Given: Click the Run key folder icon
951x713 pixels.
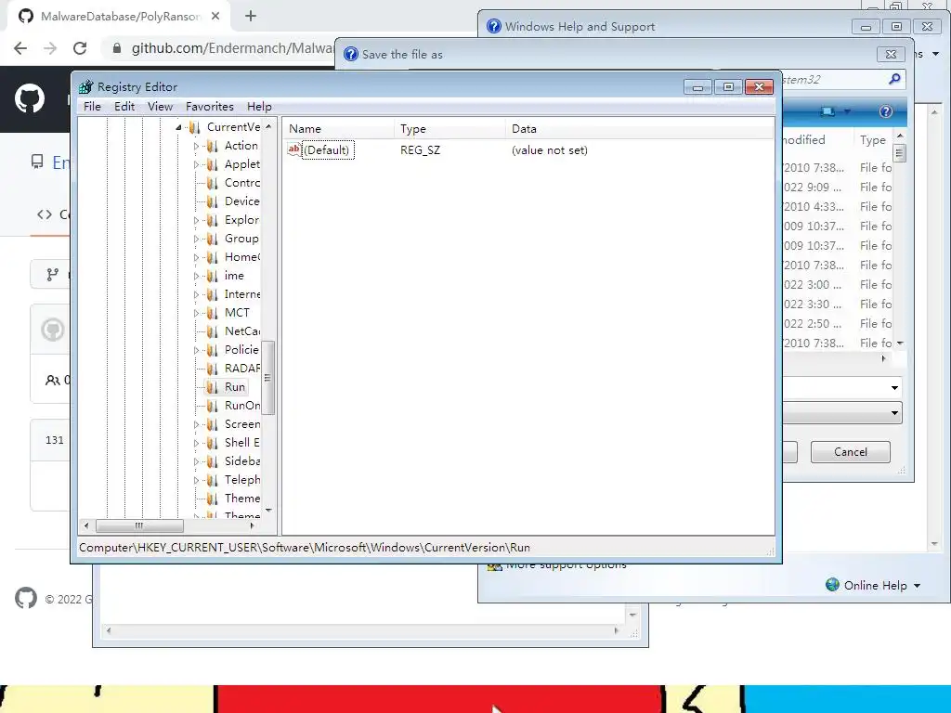Looking at the screenshot, I should pos(213,387).
